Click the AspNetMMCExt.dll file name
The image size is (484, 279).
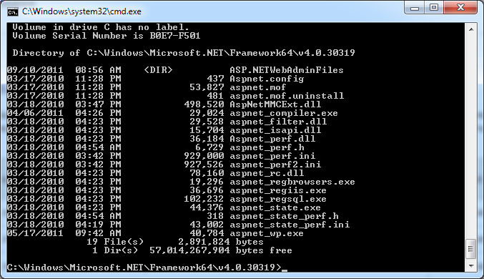coord(275,104)
